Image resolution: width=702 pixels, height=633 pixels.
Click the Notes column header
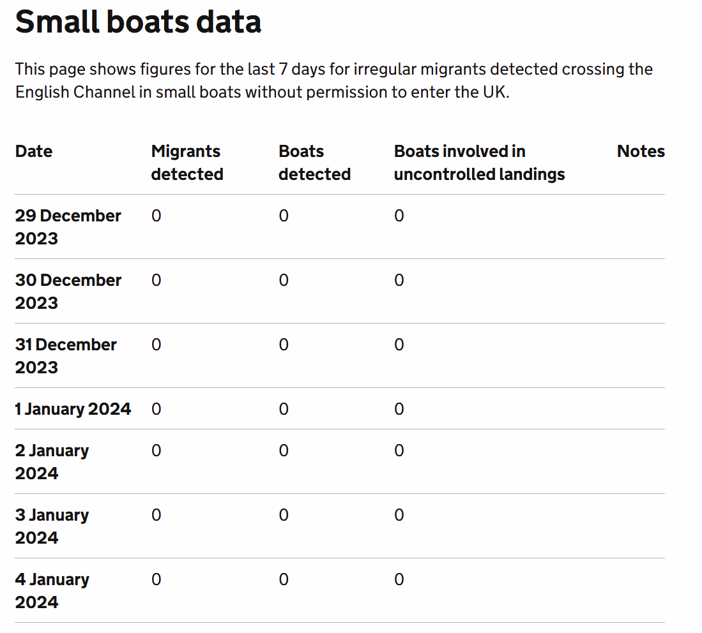click(x=640, y=151)
